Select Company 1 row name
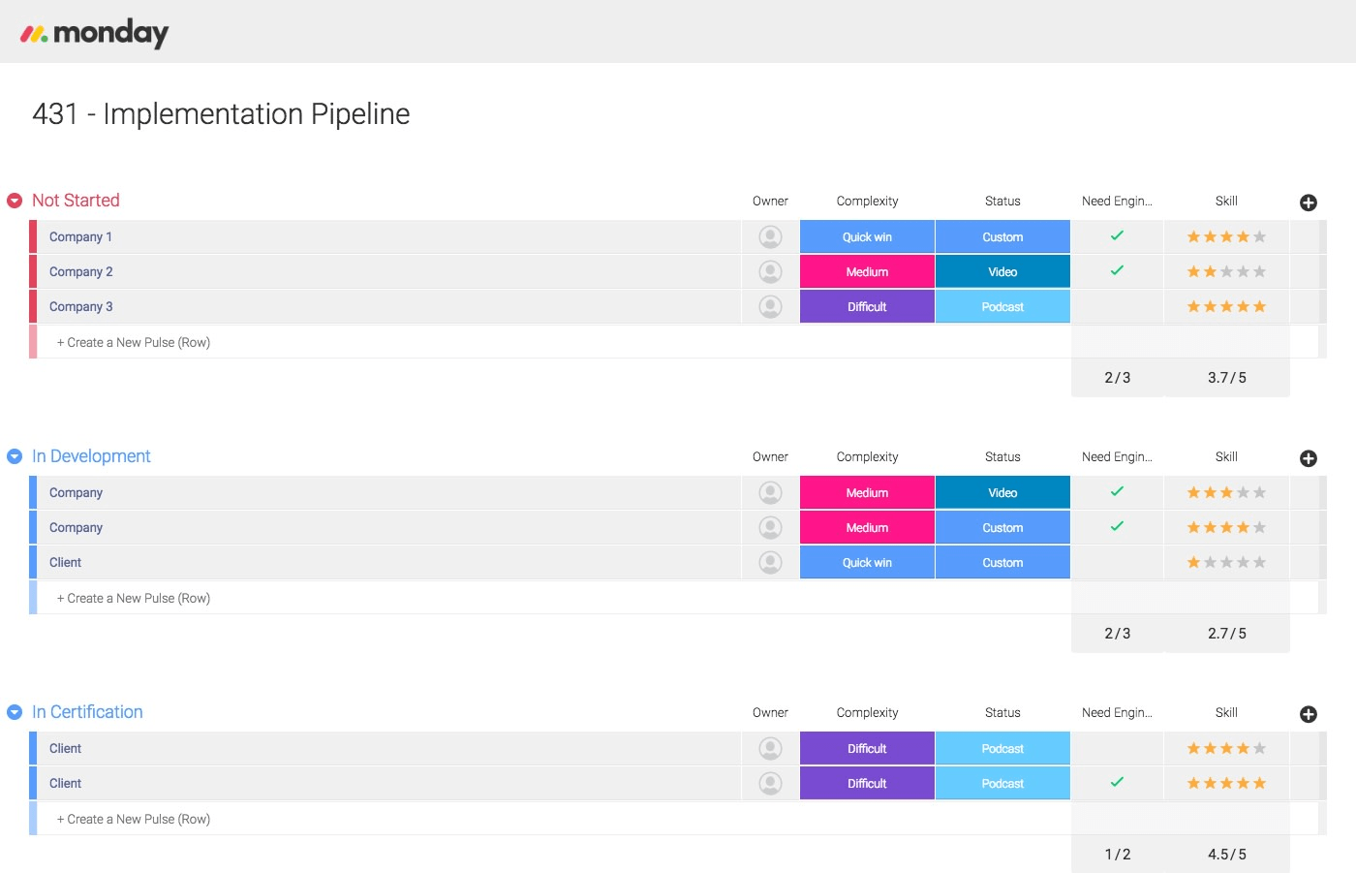The image size is (1356, 873). tap(80, 236)
